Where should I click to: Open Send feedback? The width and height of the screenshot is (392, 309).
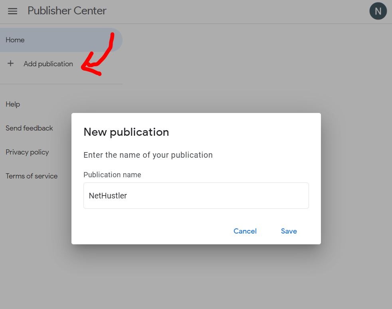point(29,128)
